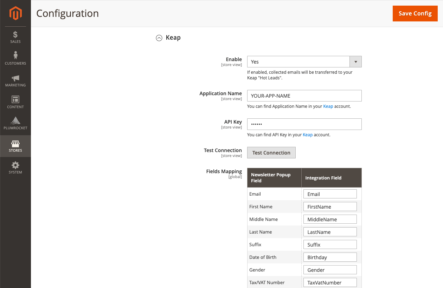Click the Magento logo icon
This screenshot has width=443, height=288.
point(15,13)
